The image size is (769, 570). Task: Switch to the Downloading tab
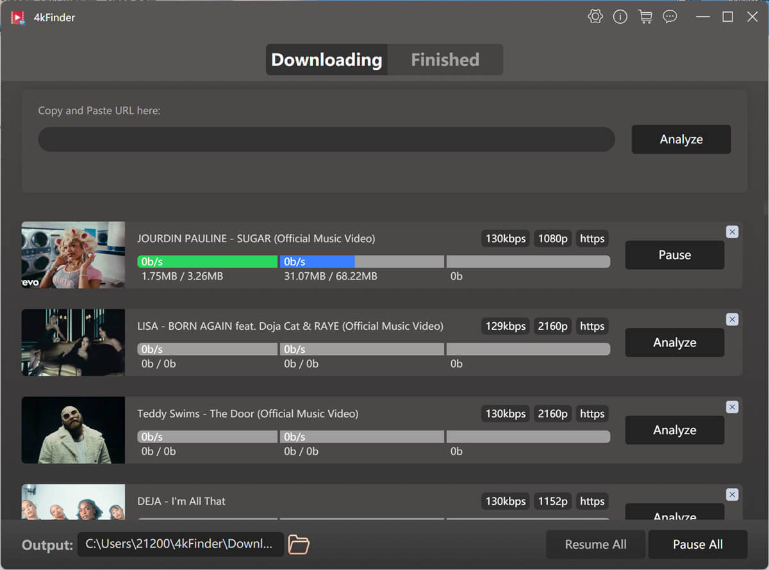326,60
